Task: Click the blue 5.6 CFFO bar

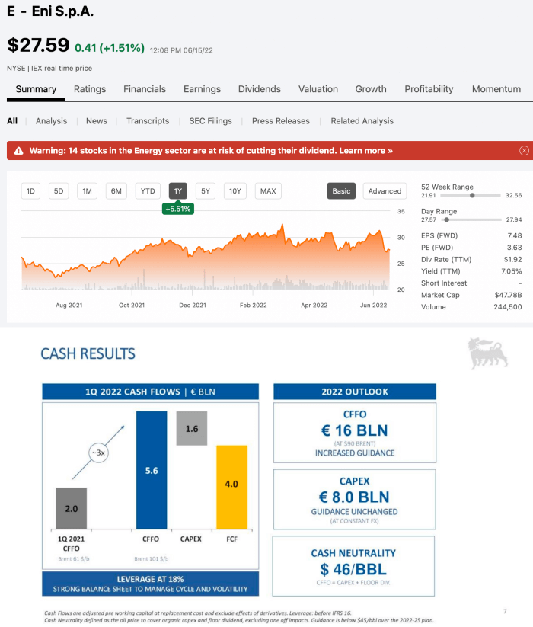Action: click(x=152, y=470)
